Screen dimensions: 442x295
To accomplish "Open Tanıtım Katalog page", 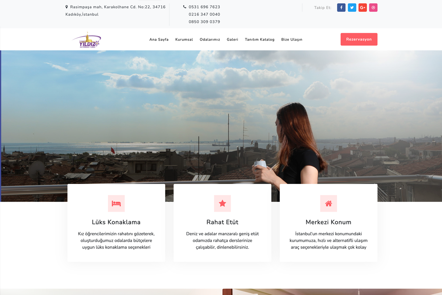I will [260, 39].
